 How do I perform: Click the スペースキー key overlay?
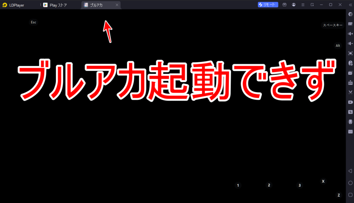coord(333,25)
